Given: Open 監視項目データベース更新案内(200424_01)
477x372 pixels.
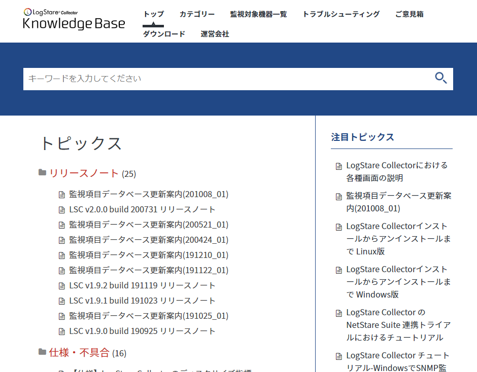Looking at the screenshot, I should click(x=149, y=240).
